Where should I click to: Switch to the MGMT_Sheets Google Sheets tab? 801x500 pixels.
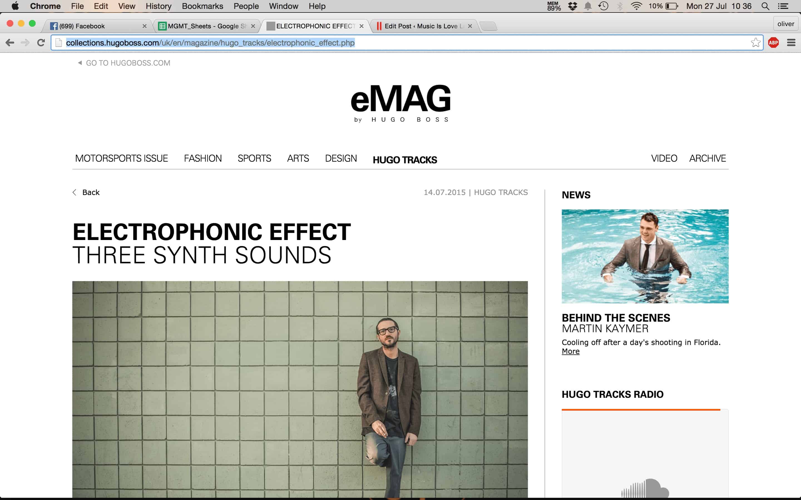207,26
